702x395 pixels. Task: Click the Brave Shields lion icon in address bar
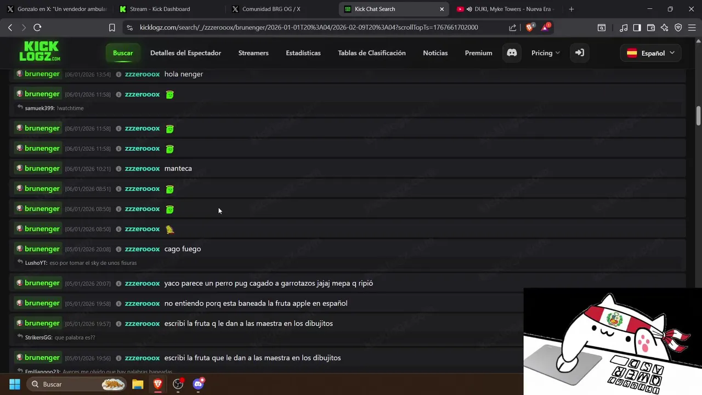click(530, 27)
